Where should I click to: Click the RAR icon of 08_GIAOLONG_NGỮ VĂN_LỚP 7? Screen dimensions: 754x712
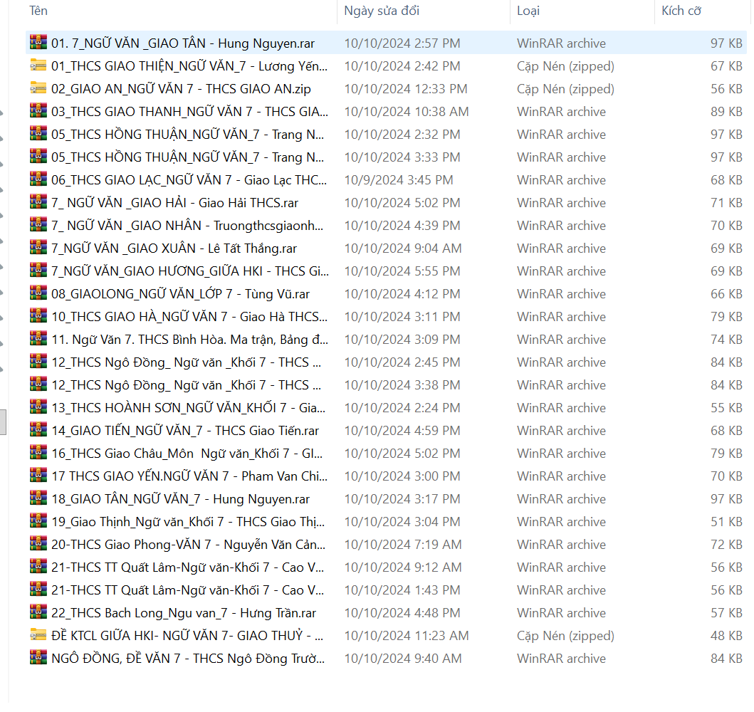click(x=38, y=294)
